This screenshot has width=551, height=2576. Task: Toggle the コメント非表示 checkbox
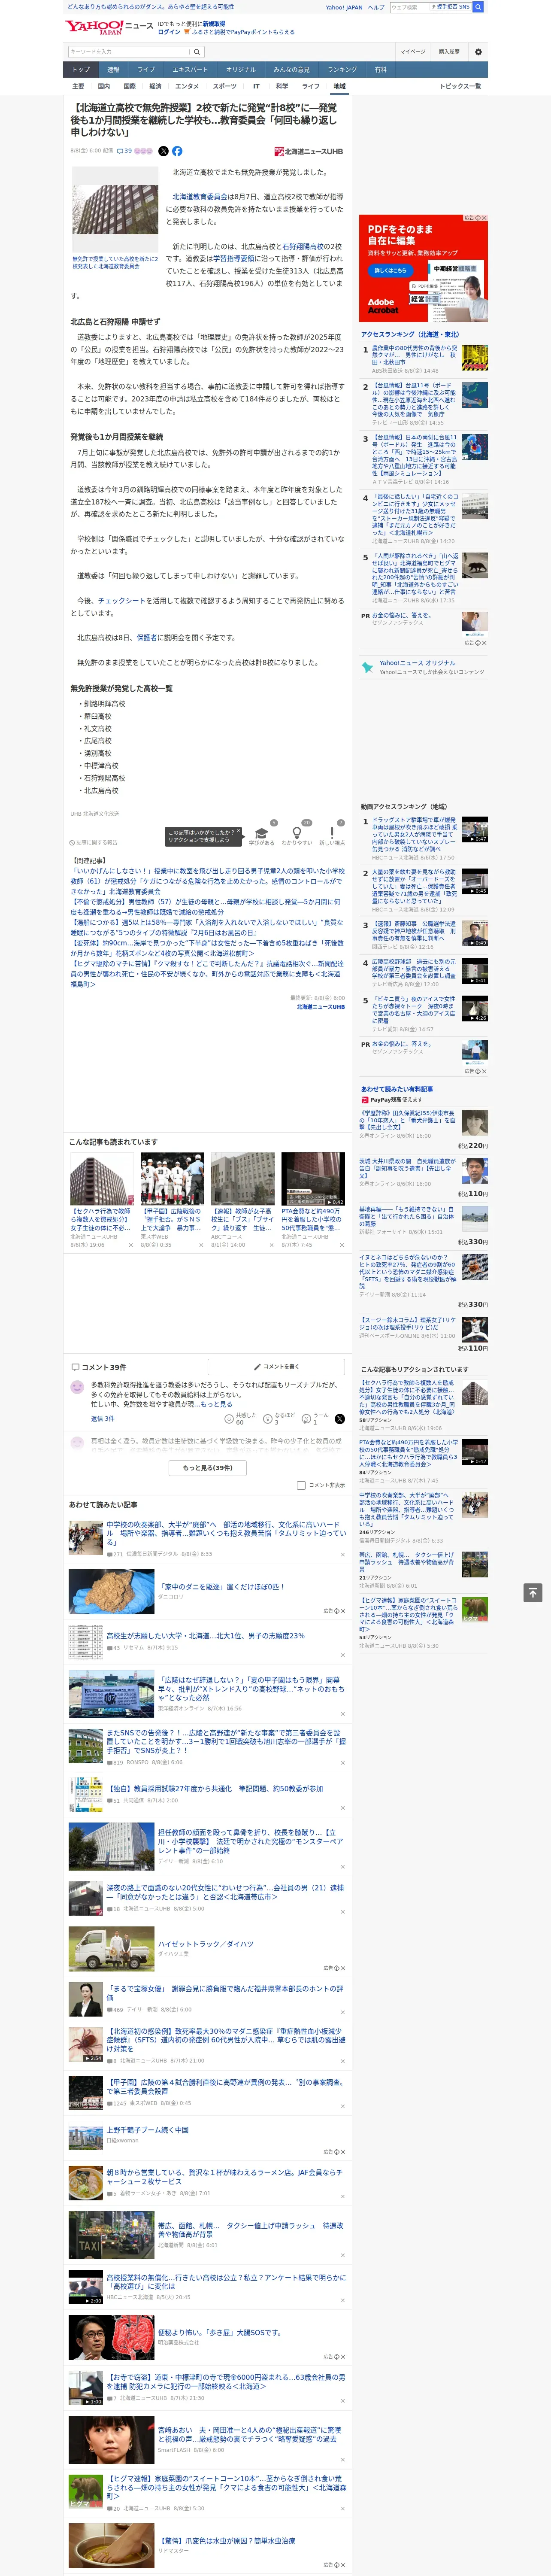[x=301, y=1485]
